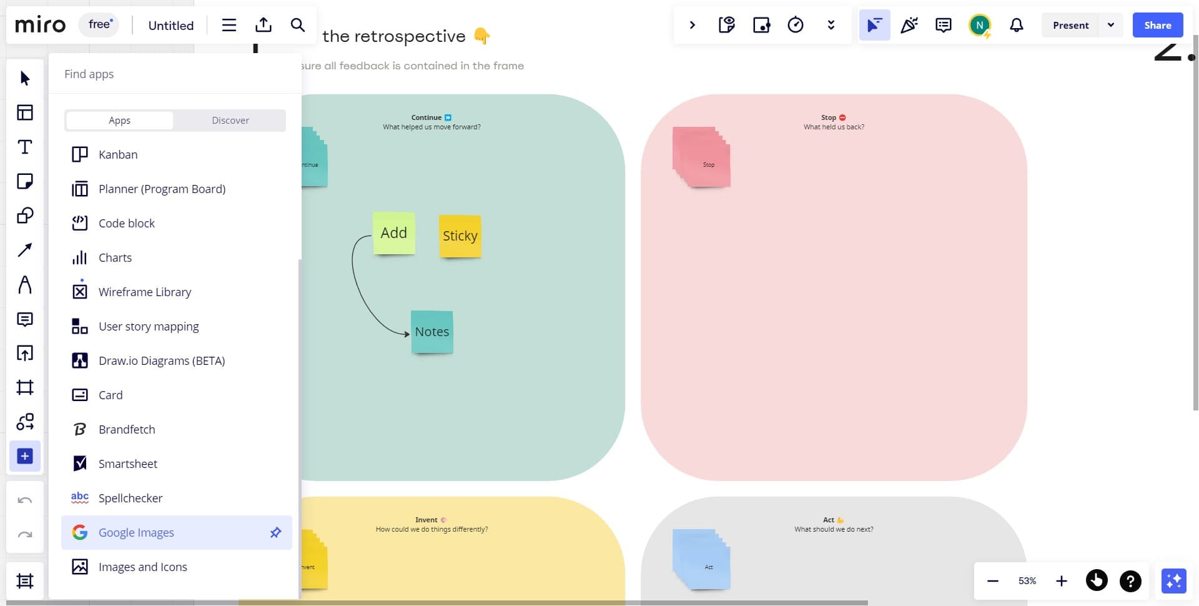Enable Note mode in the top toolbar
1199x606 pixels.
[726, 25]
